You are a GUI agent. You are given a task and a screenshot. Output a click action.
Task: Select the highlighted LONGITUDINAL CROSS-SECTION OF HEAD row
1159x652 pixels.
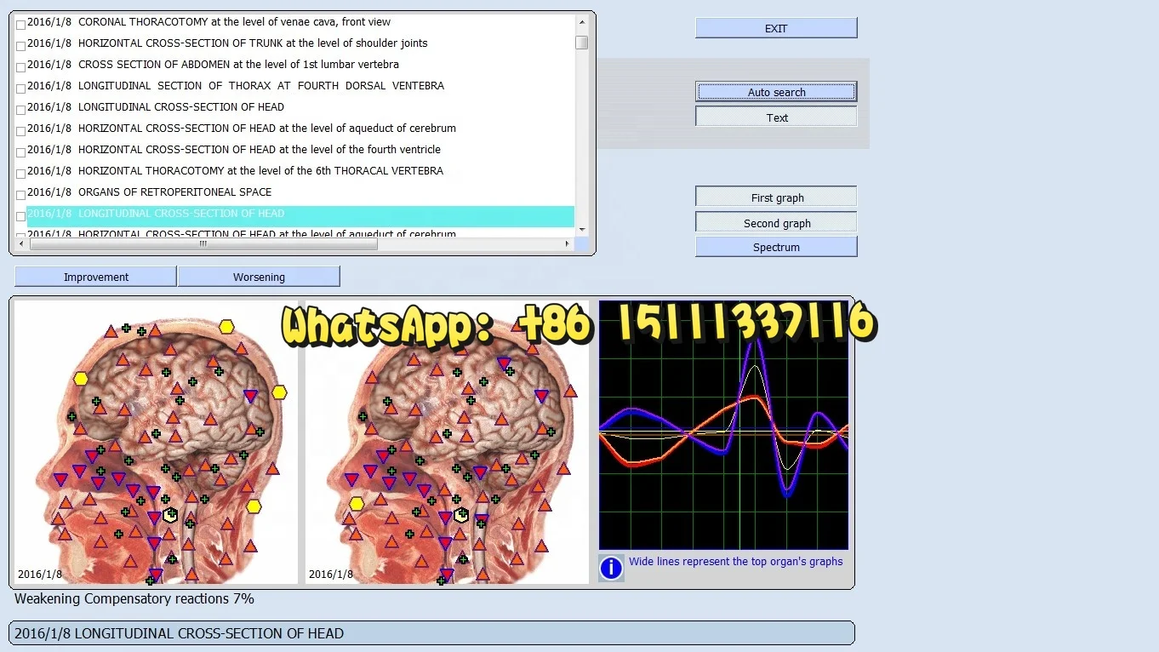(x=300, y=214)
